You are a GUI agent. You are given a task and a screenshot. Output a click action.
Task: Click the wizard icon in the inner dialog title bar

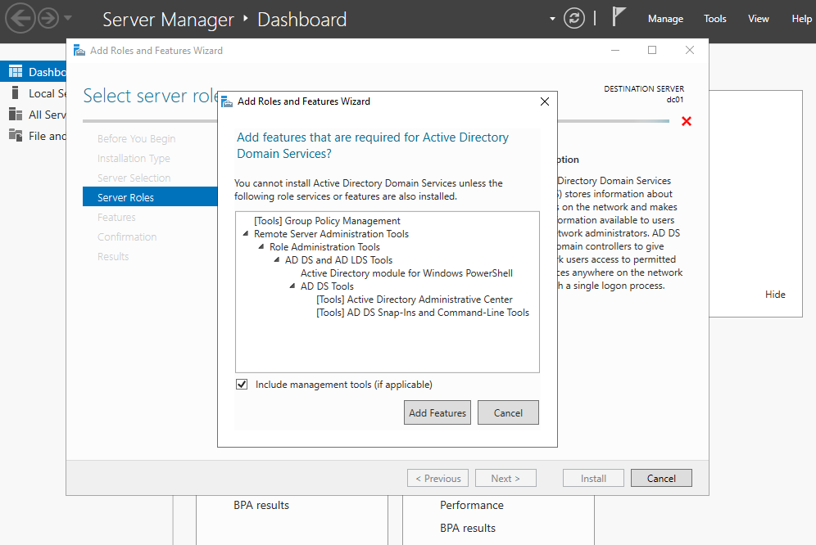tap(227, 101)
